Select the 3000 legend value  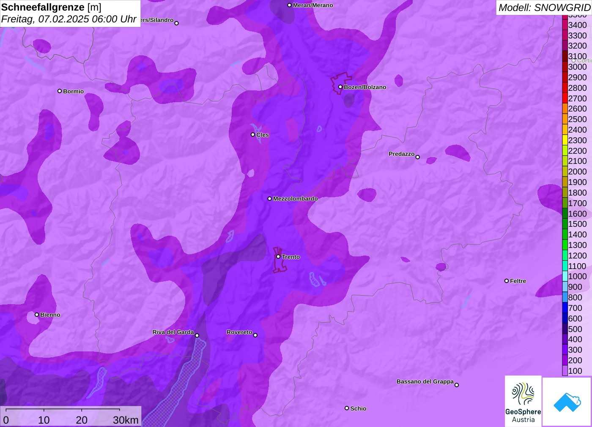578,67
